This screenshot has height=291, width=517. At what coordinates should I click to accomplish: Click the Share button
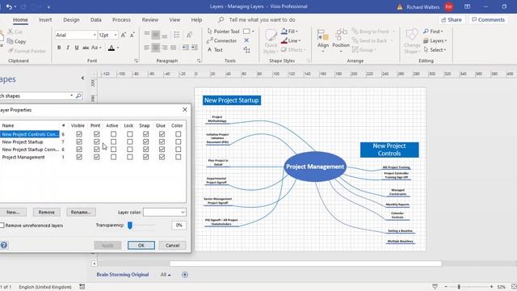(x=452, y=19)
